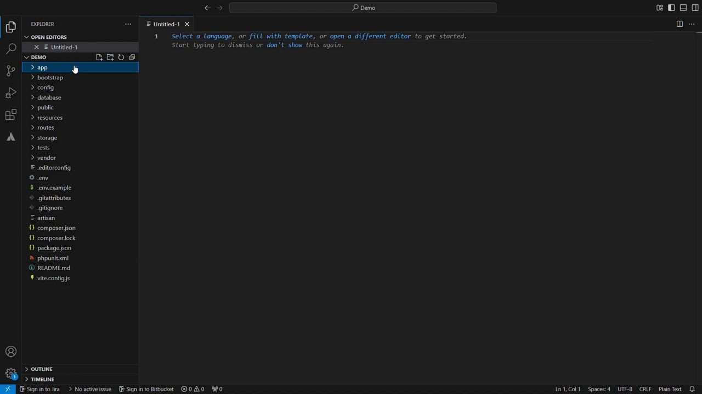The width and height of the screenshot is (702, 394).
Task: Click CRLF end of line setting
Action: [645, 389]
